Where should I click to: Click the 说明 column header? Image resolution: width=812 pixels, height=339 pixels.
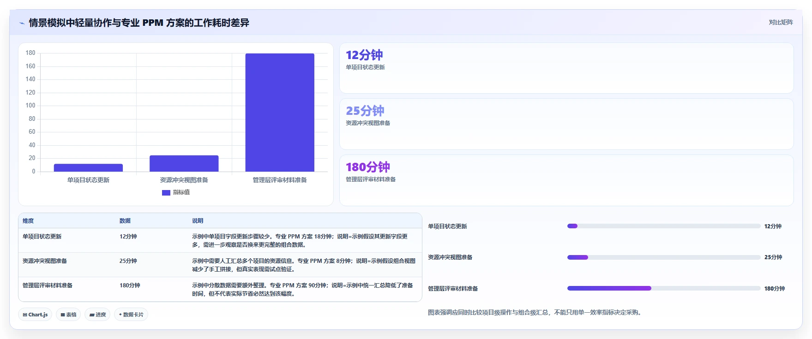[198, 221]
